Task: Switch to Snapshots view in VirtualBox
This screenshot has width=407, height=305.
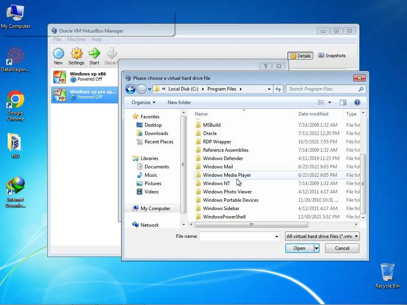Action: tap(332, 56)
